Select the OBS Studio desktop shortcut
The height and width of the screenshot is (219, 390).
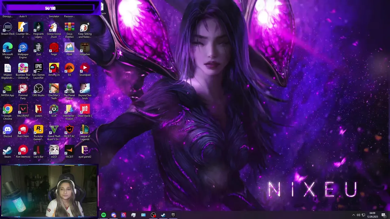pyautogui.click(x=38, y=90)
